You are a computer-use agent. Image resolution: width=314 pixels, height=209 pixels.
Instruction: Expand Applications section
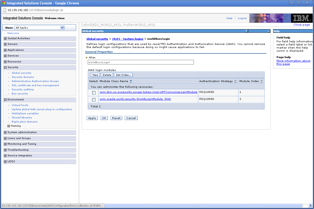[x=5, y=50]
